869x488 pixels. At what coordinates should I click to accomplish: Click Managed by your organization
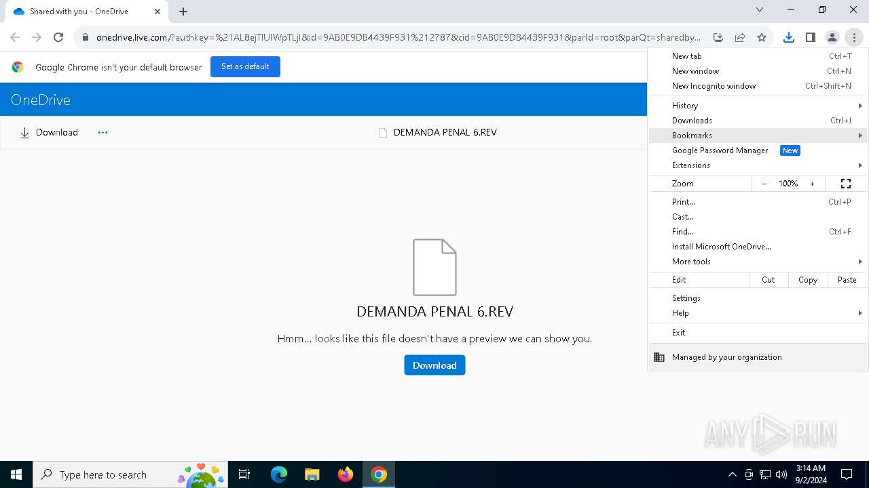click(758, 357)
